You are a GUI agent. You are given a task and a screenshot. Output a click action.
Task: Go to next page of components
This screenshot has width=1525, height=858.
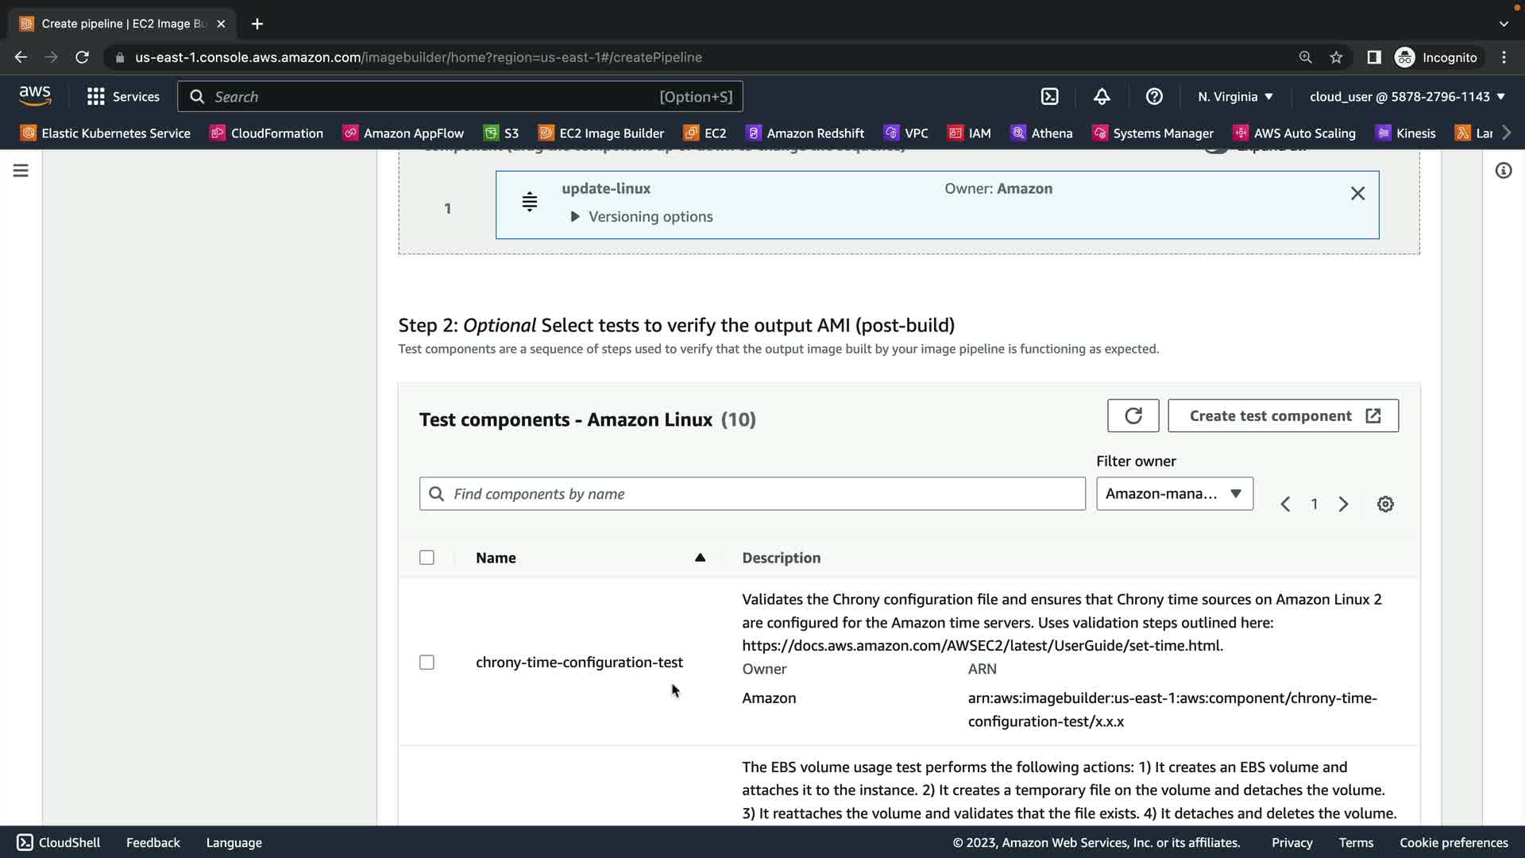[x=1343, y=504]
